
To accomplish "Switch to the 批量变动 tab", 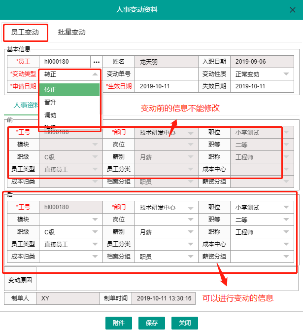I will 71,33.
